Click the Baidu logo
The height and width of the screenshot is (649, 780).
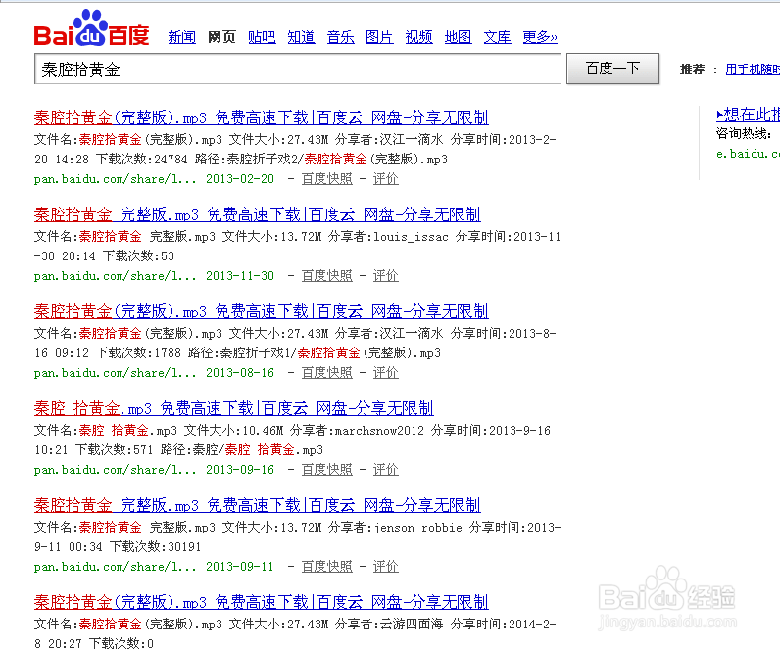coord(91,27)
